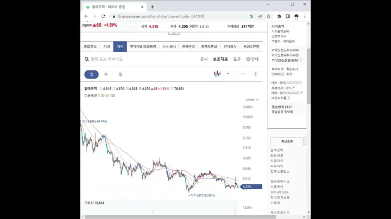This screenshot has width=391, height=219.
Task: Open 보조지표 indicators menu
Action: pos(220,59)
